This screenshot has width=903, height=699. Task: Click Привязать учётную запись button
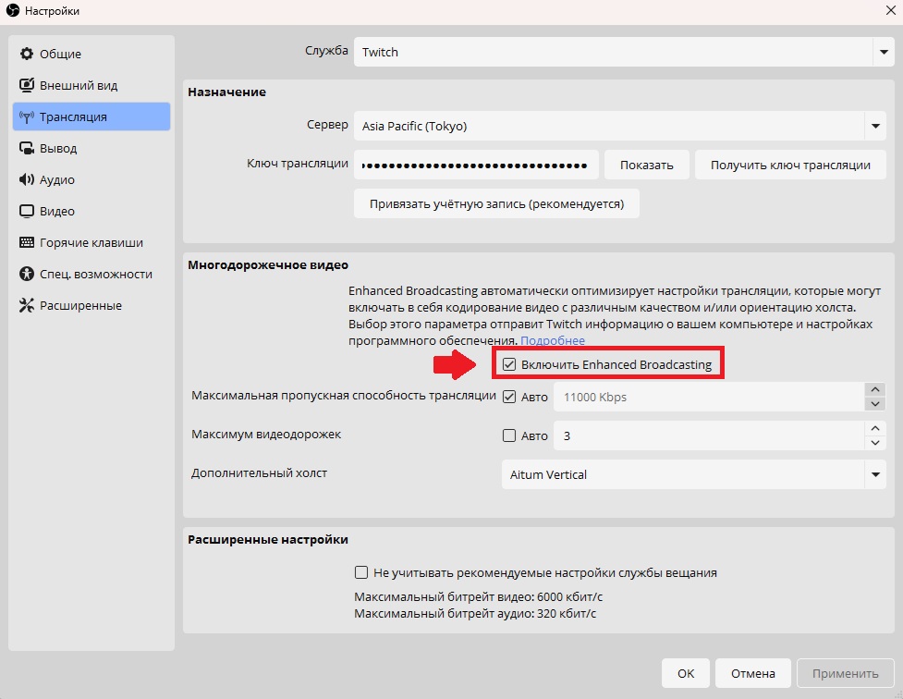point(496,203)
